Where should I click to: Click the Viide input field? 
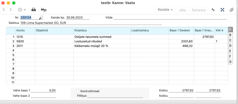tap(170, 18)
